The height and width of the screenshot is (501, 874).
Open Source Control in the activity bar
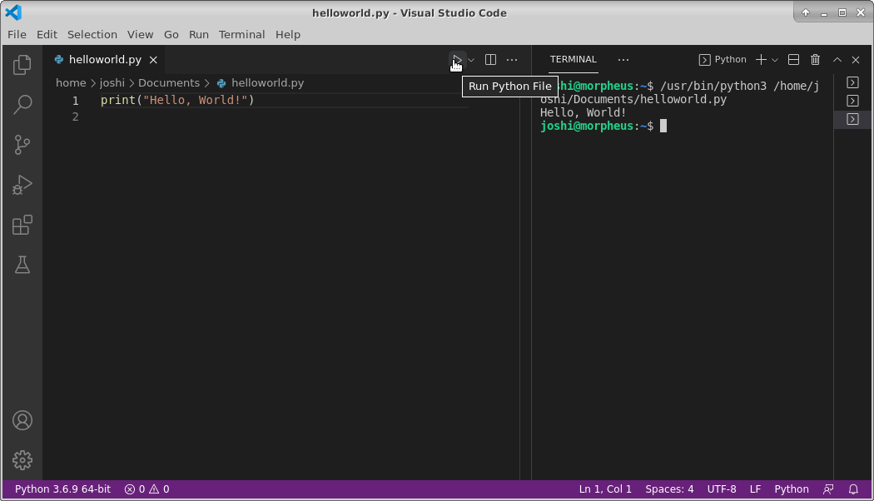point(22,144)
